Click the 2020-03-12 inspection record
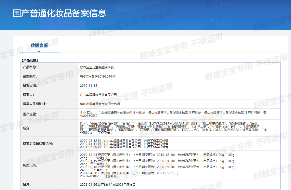Image resolution: width=291 pixels, height=190 pixels. point(124,141)
